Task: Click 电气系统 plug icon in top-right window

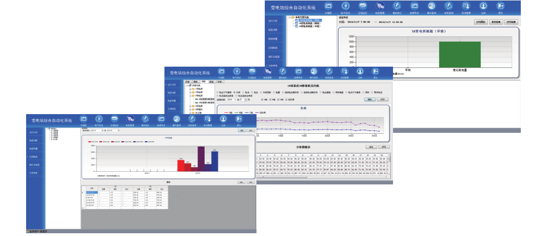Action: [345, 6]
